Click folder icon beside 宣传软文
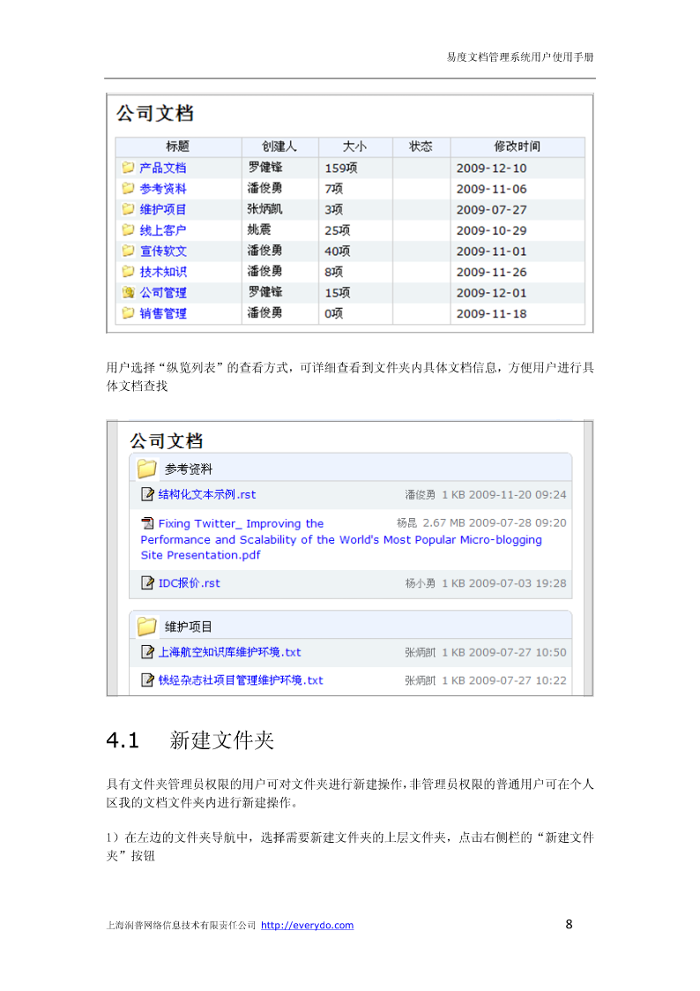 128,251
